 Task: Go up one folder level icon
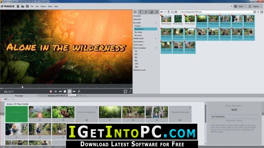[x=169, y=12]
